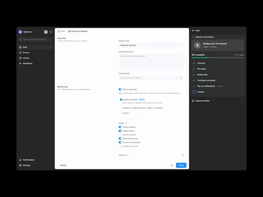
Task: Click the Notifications bell icon
Action: pos(20,160)
